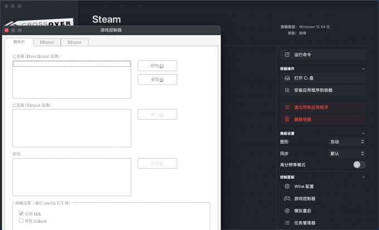The height and width of the screenshot is (230, 379).
Task: Click the 删除容器 trash icon
Action: point(287,119)
